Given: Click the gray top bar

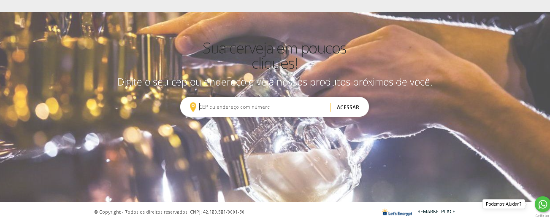Looking at the screenshot, I should click(x=275, y=6).
